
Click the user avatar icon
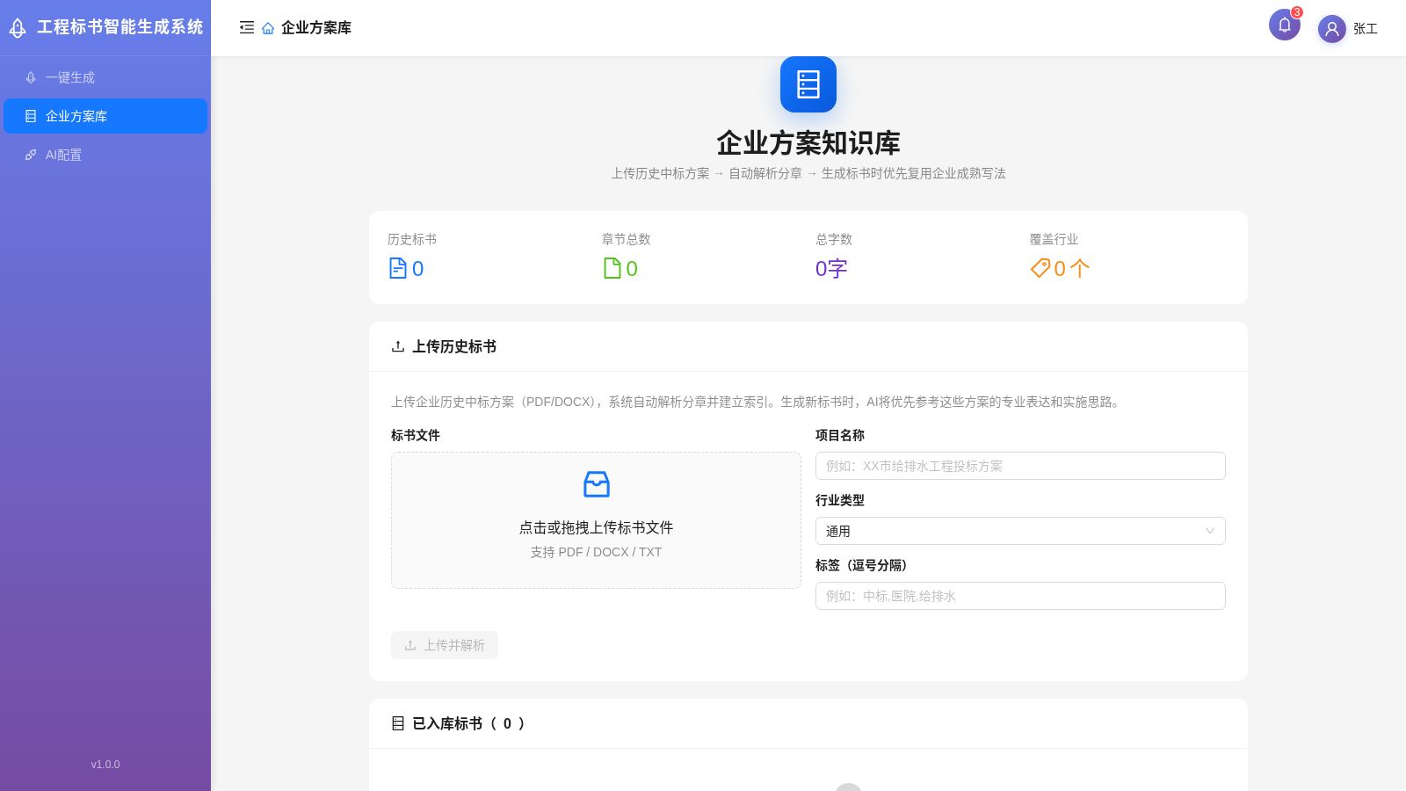click(x=1332, y=29)
